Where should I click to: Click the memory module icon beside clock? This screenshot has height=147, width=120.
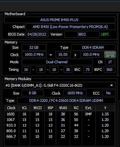[x=110, y=54]
